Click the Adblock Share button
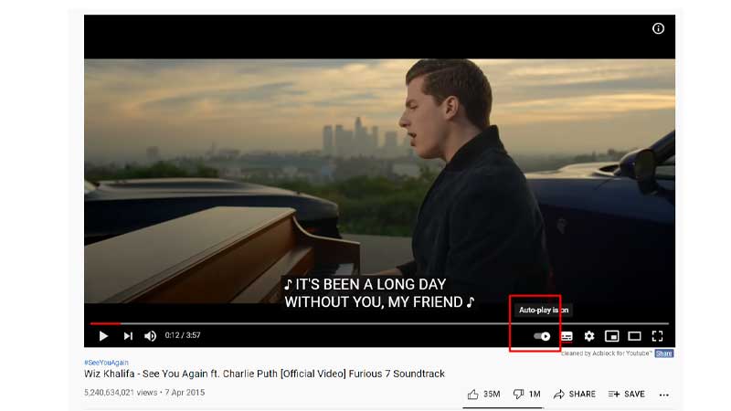The height and width of the screenshot is (411, 731). pyautogui.click(x=664, y=353)
